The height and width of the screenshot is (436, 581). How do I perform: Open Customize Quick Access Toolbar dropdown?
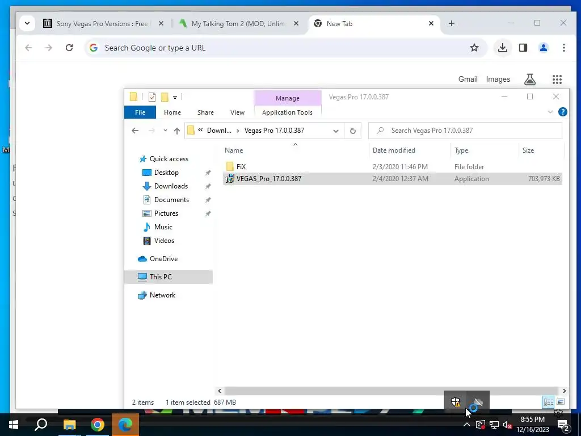pyautogui.click(x=175, y=98)
